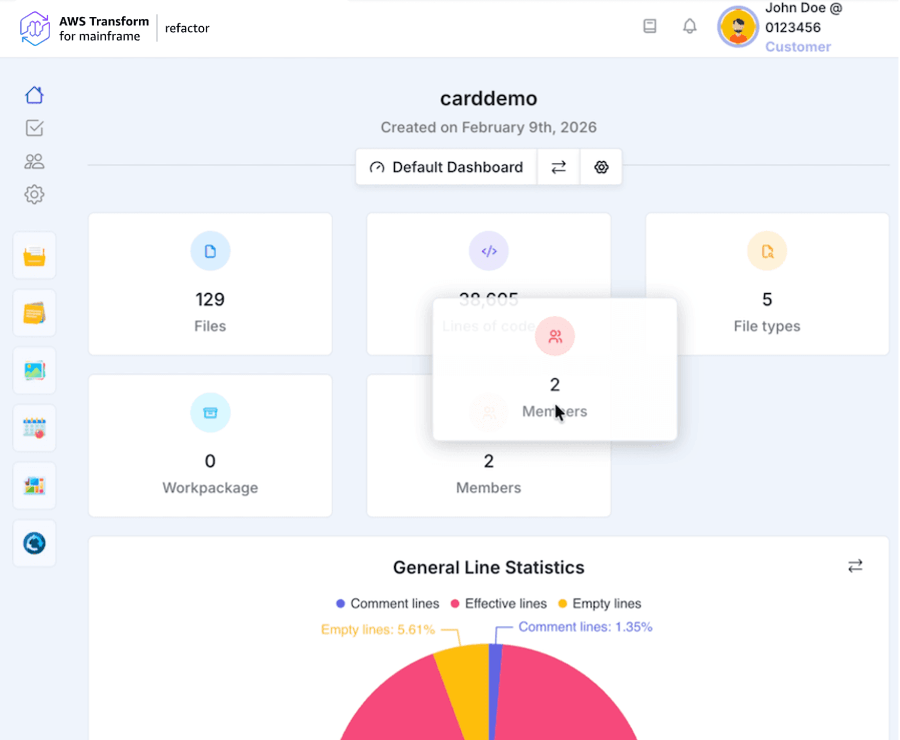Open the settings gear in sidebar
Image resolution: width=900 pixels, height=740 pixels.
coord(34,195)
